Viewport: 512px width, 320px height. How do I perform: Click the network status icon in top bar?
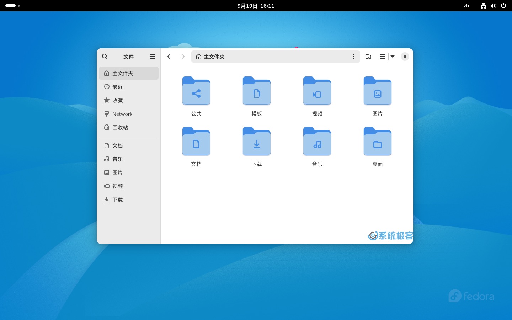(483, 6)
